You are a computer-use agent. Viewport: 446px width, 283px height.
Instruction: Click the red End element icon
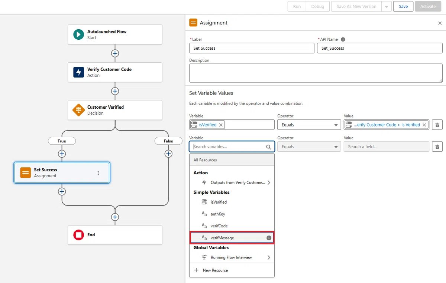(x=78, y=235)
